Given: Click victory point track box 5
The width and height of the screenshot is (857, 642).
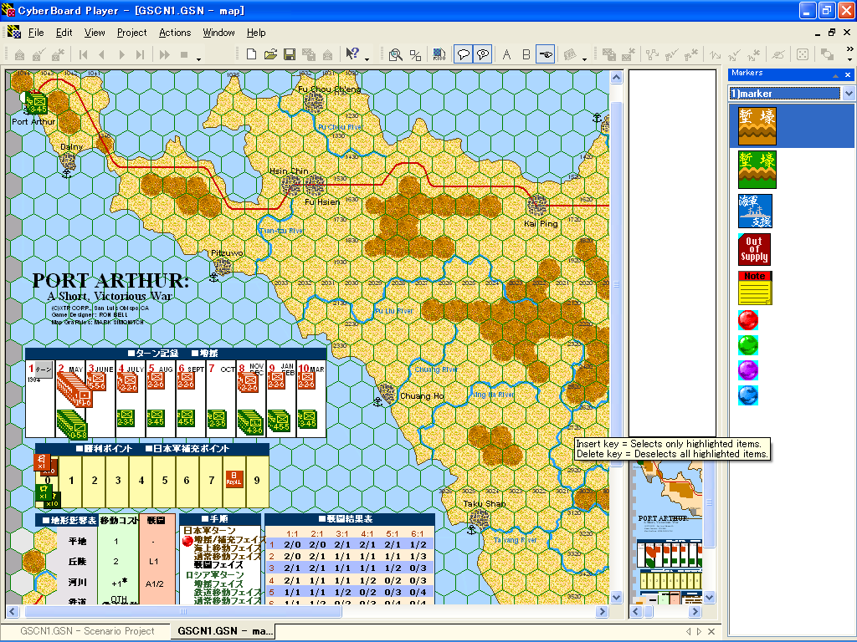Looking at the screenshot, I should pyautogui.click(x=165, y=481).
